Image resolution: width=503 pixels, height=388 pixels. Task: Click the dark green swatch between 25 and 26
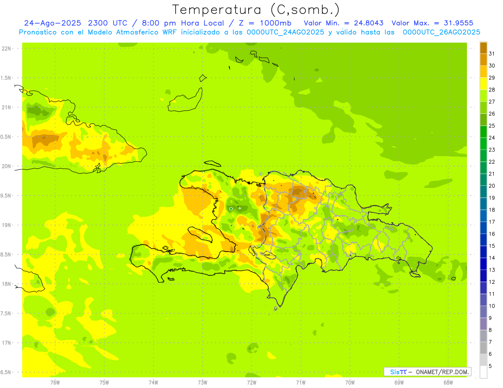483,120
